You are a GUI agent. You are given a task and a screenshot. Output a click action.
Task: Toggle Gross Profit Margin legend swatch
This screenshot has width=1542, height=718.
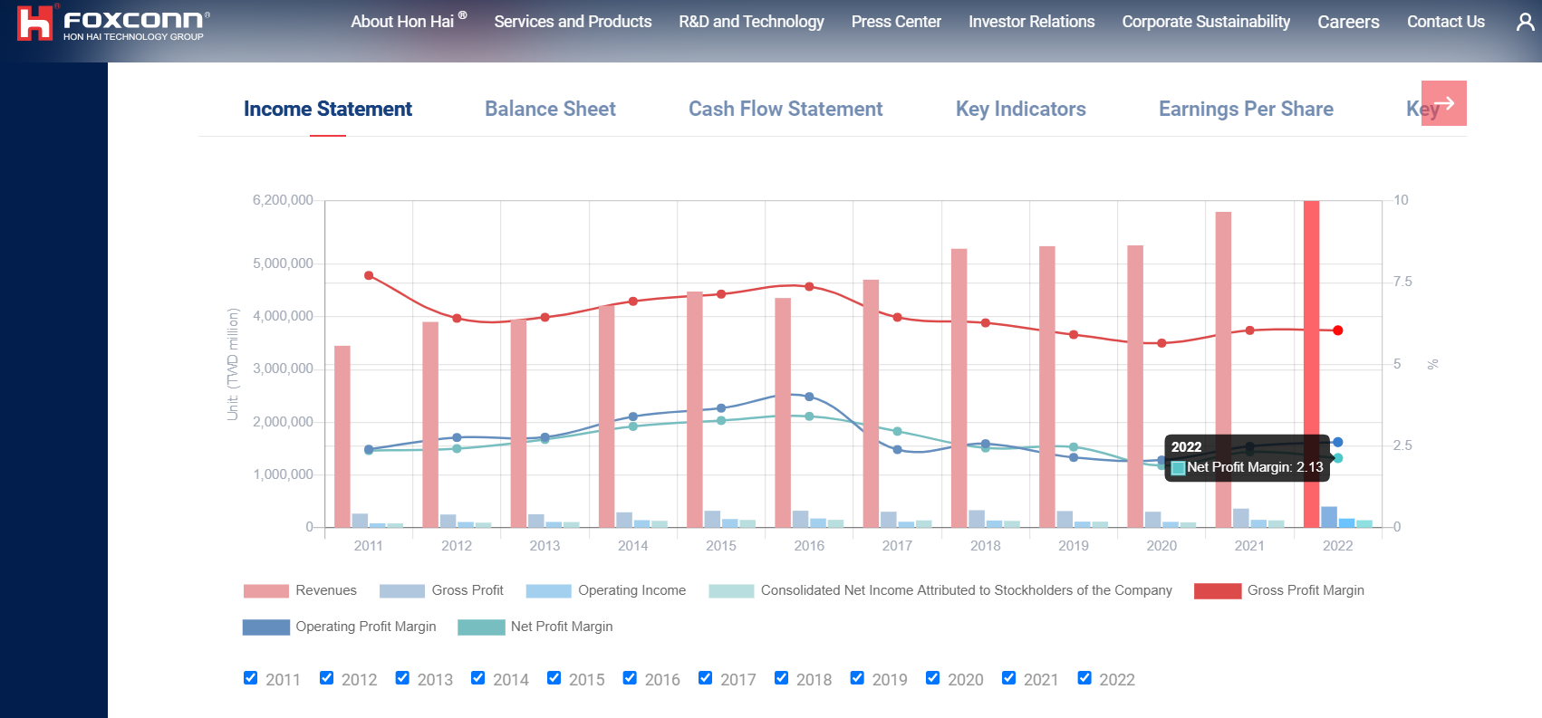1218,591
